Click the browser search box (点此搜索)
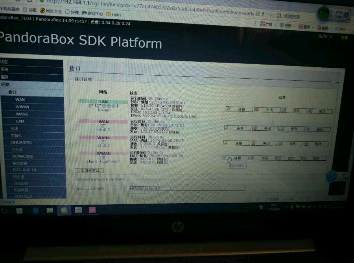Viewport: 354px width, 263px height. 292,16
